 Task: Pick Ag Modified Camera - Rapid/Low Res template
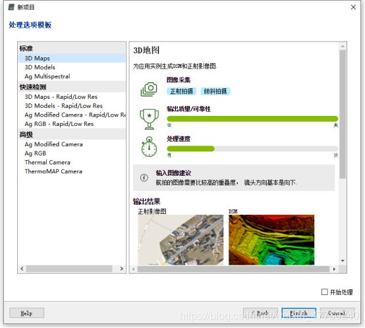(x=72, y=115)
